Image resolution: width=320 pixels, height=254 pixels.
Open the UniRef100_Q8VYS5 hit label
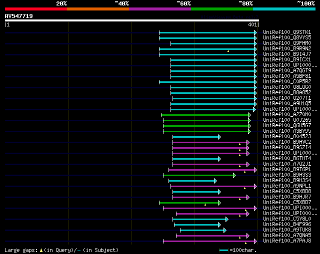287,38
